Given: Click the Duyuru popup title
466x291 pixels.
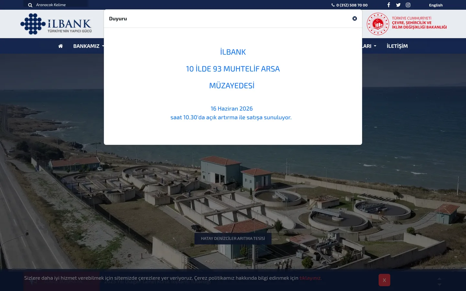Looking at the screenshot, I should [x=118, y=19].
